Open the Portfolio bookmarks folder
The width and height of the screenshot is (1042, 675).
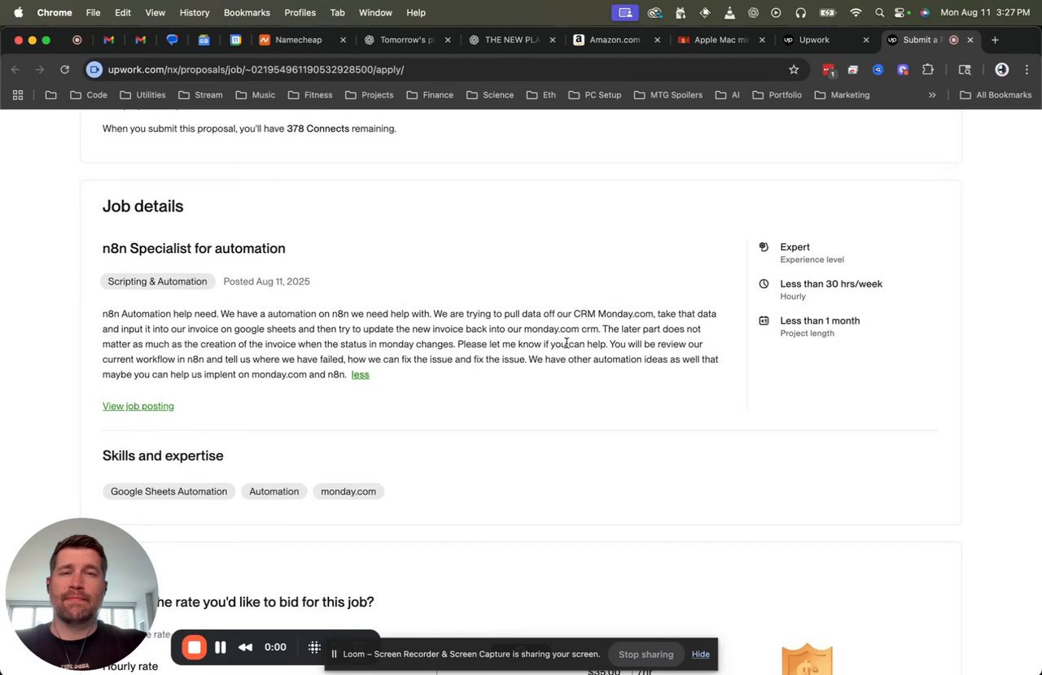777,95
